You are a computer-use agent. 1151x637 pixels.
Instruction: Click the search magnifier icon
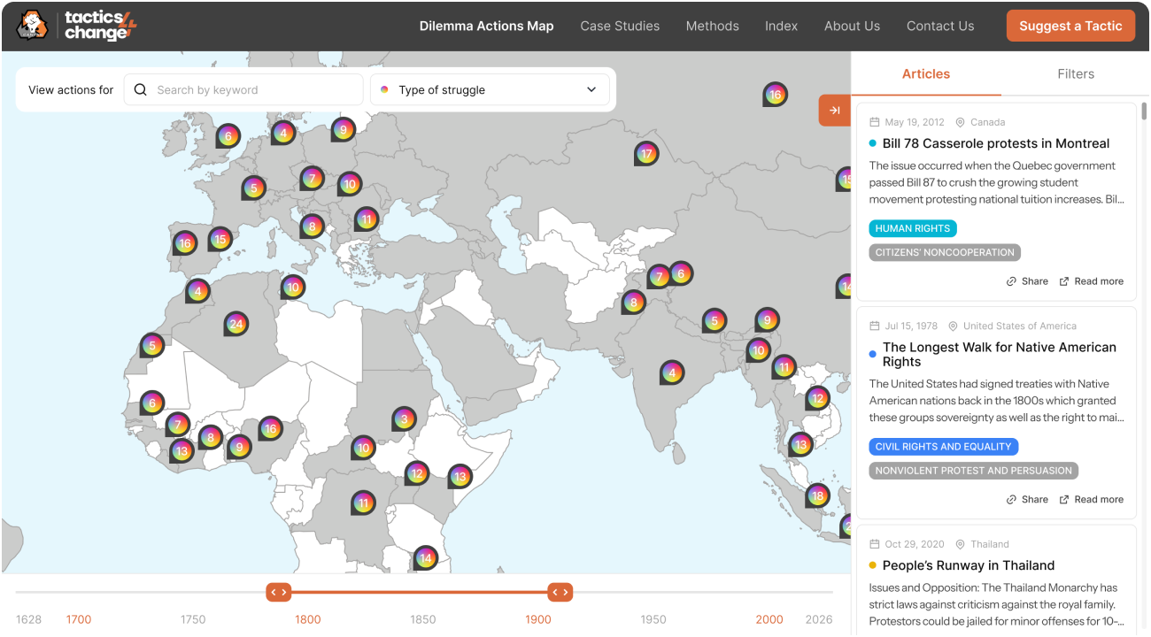tap(140, 89)
